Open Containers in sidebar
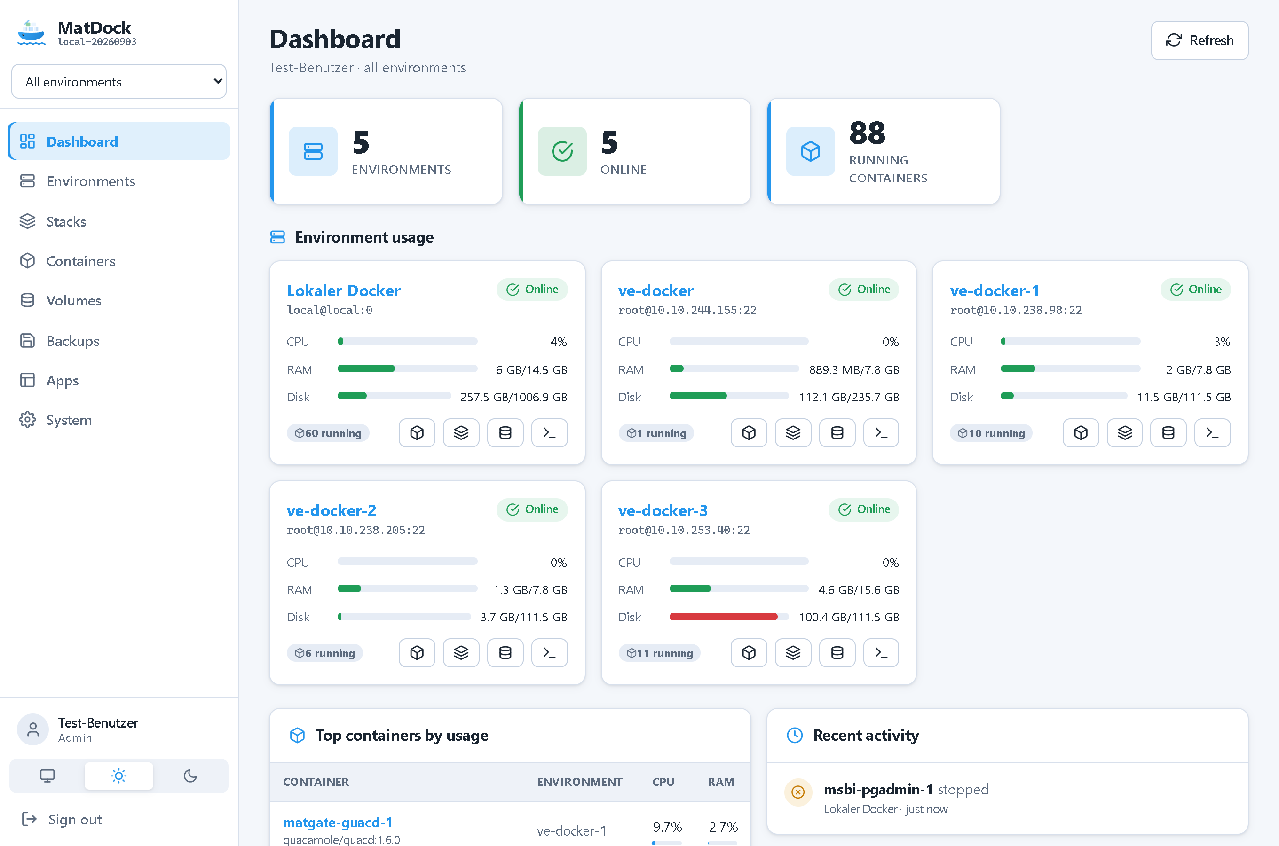 click(x=118, y=261)
